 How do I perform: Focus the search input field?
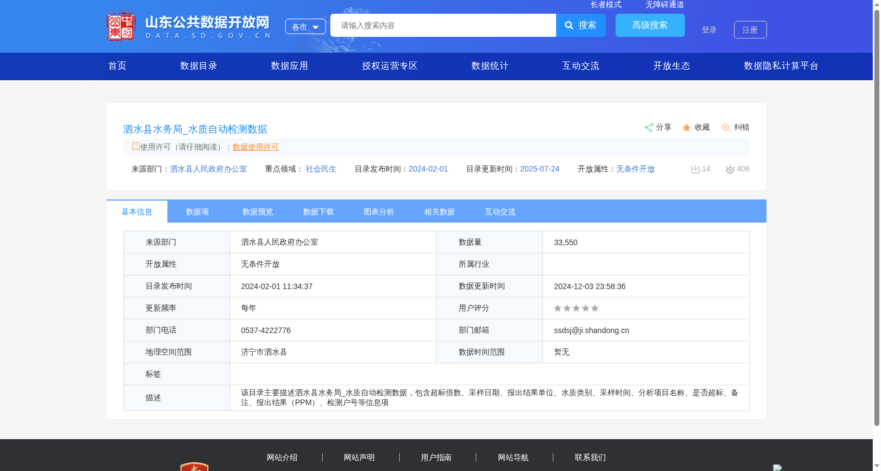coord(443,25)
